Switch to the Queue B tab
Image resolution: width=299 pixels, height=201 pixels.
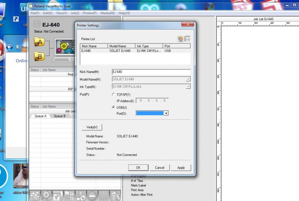60,116
